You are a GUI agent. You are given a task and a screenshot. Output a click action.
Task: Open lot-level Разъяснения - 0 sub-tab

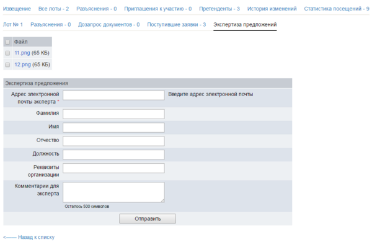pyautogui.click(x=51, y=24)
